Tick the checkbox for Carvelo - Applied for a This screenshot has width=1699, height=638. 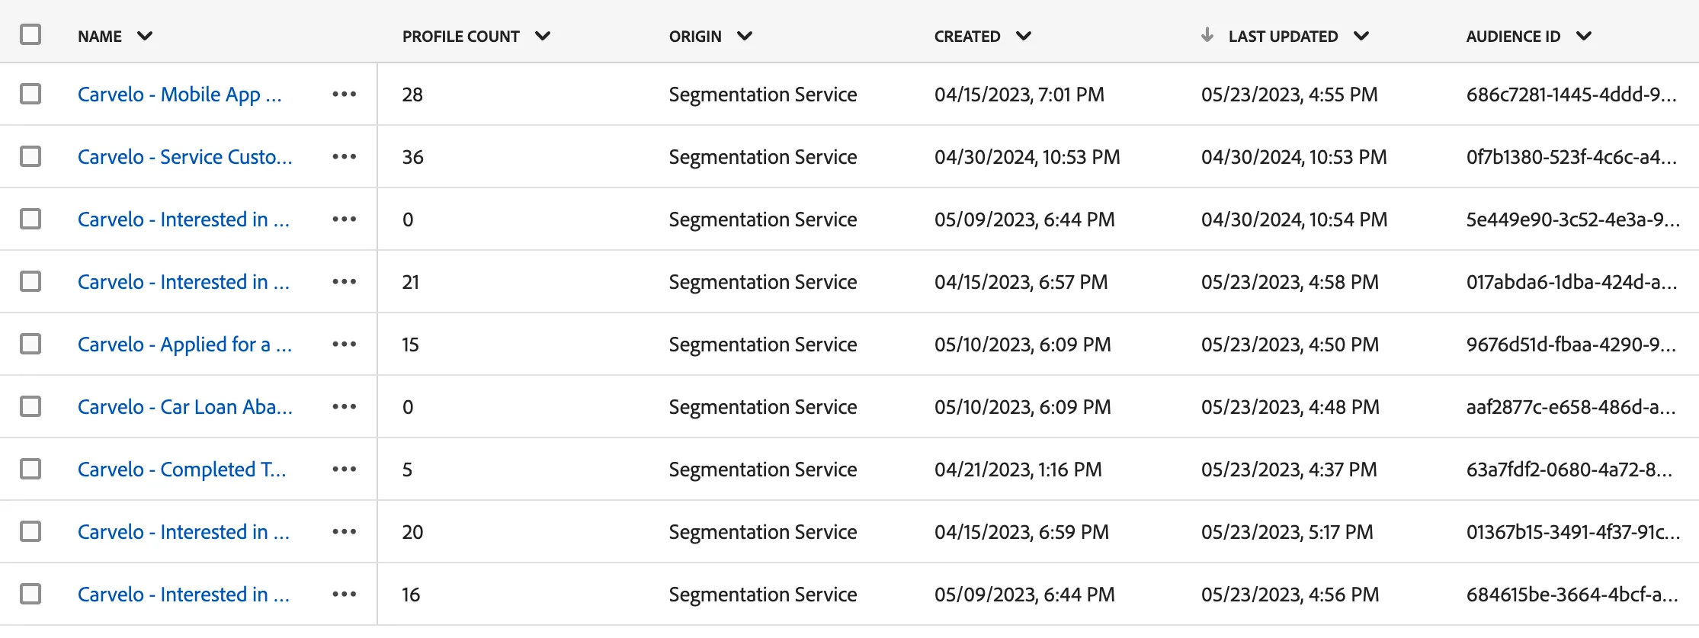pyautogui.click(x=30, y=344)
